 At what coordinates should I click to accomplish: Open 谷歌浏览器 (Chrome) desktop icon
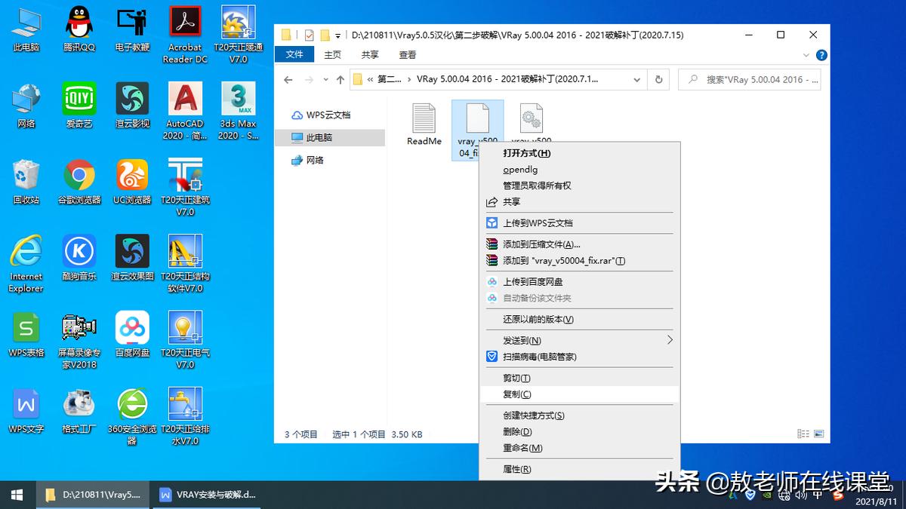coord(79,173)
